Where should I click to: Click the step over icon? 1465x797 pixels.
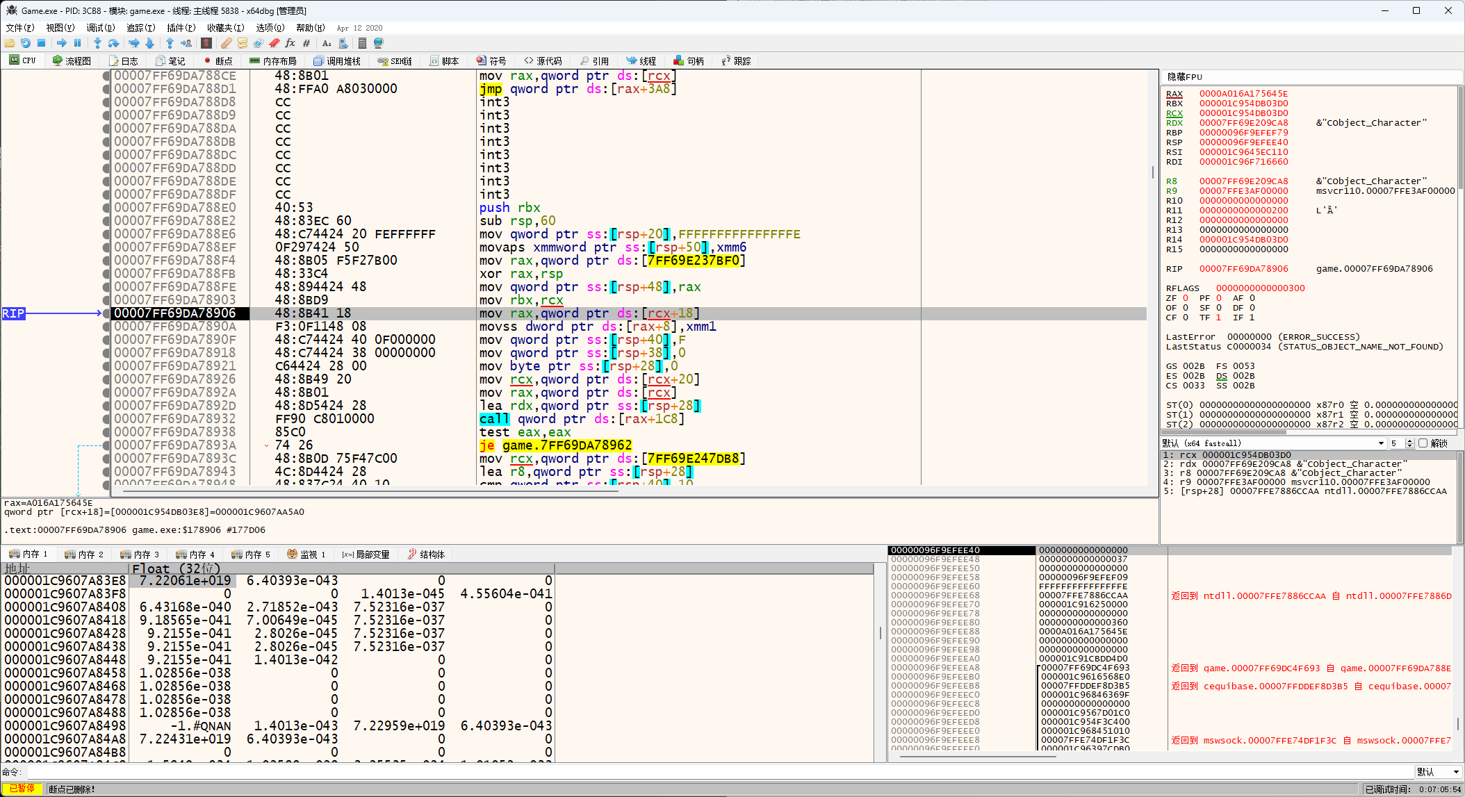pyautogui.click(x=113, y=43)
